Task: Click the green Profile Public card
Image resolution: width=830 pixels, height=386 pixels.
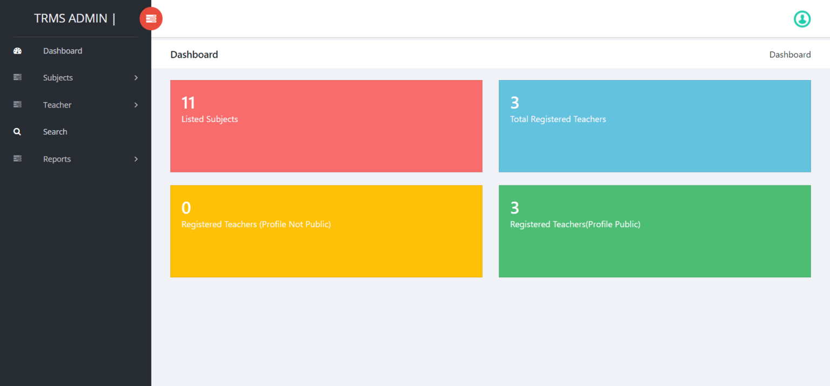Action: 654,231
